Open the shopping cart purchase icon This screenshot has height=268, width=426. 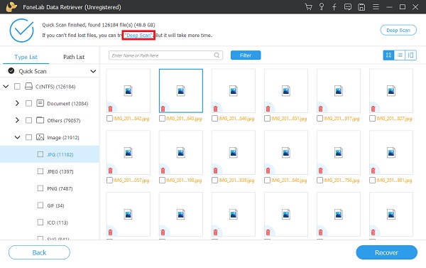tap(308, 7)
